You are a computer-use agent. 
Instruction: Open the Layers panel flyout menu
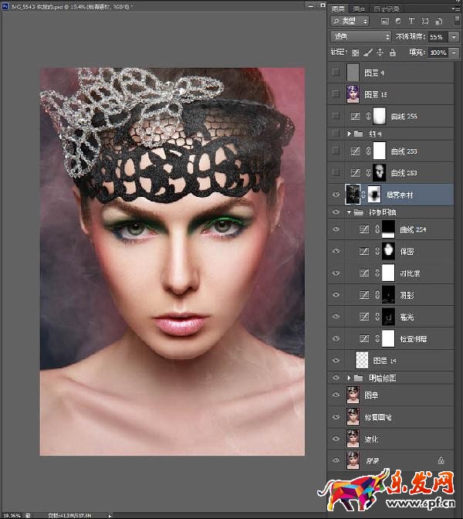pos(455,8)
